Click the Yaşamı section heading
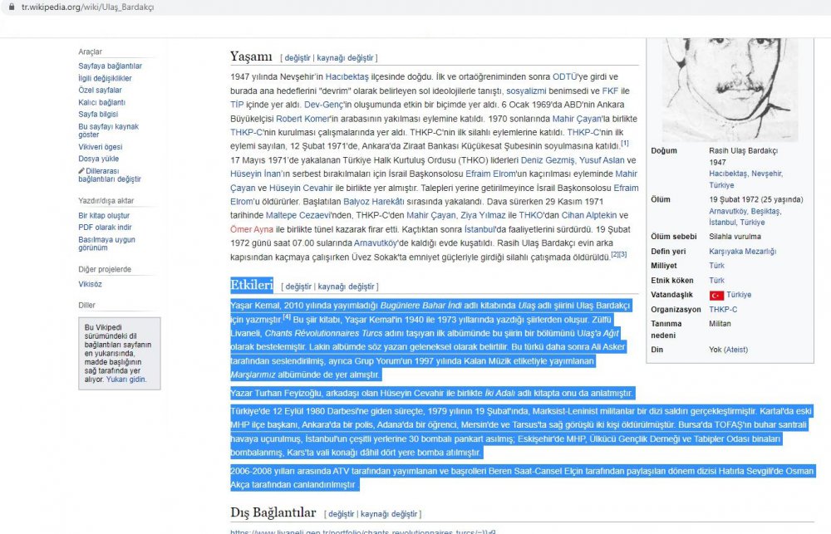 (251, 56)
